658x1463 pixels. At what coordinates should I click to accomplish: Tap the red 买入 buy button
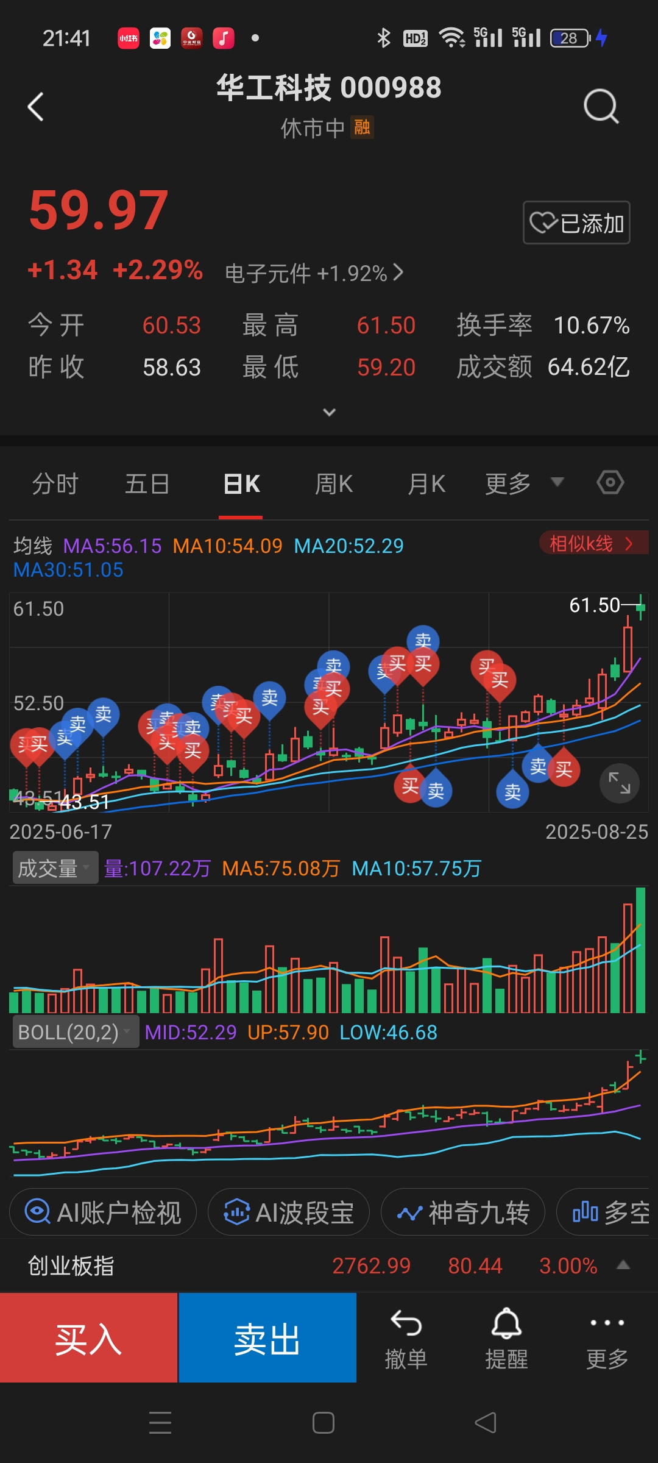pos(88,1338)
